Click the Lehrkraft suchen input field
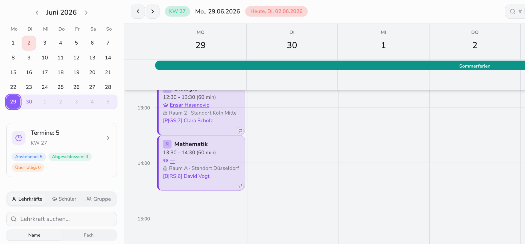 pyautogui.click(x=62, y=219)
